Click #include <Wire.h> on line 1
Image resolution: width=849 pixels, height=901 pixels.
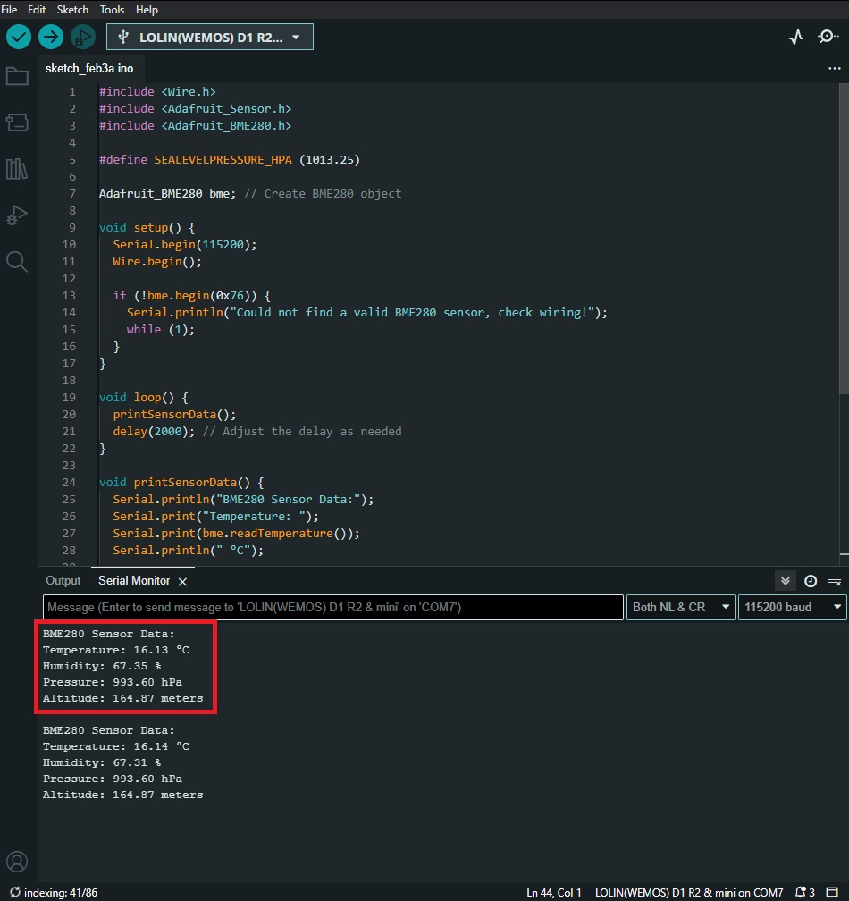tap(157, 92)
